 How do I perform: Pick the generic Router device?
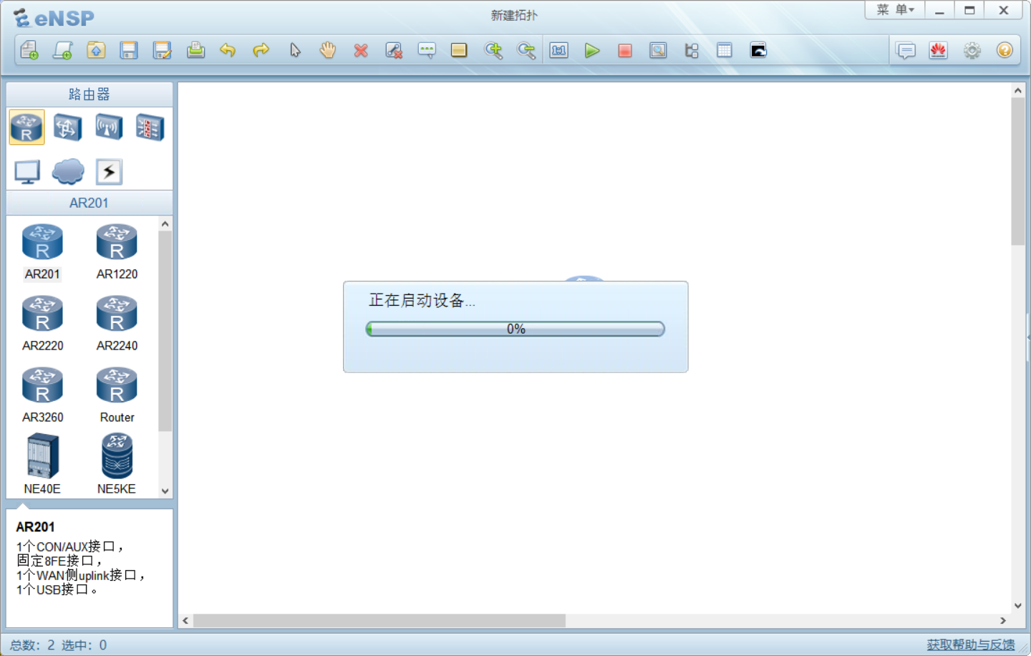pos(117,395)
